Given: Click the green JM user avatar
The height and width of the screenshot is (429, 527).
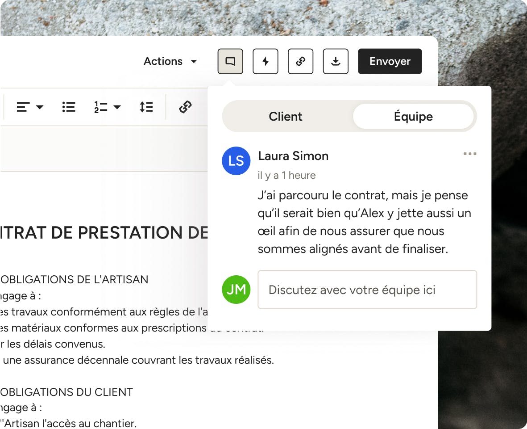Looking at the screenshot, I should [236, 290].
